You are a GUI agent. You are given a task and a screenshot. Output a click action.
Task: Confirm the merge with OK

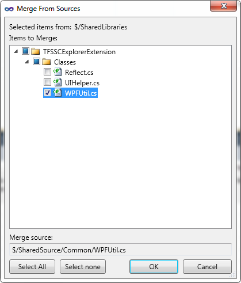[154, 267]
